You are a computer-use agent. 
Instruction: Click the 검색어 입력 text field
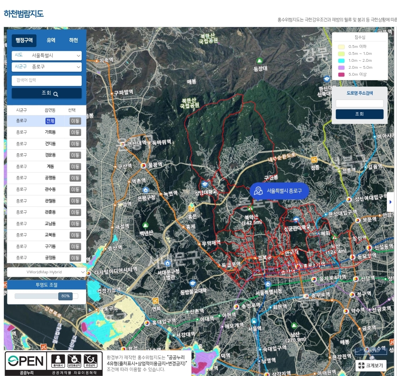tap(47, 80)
